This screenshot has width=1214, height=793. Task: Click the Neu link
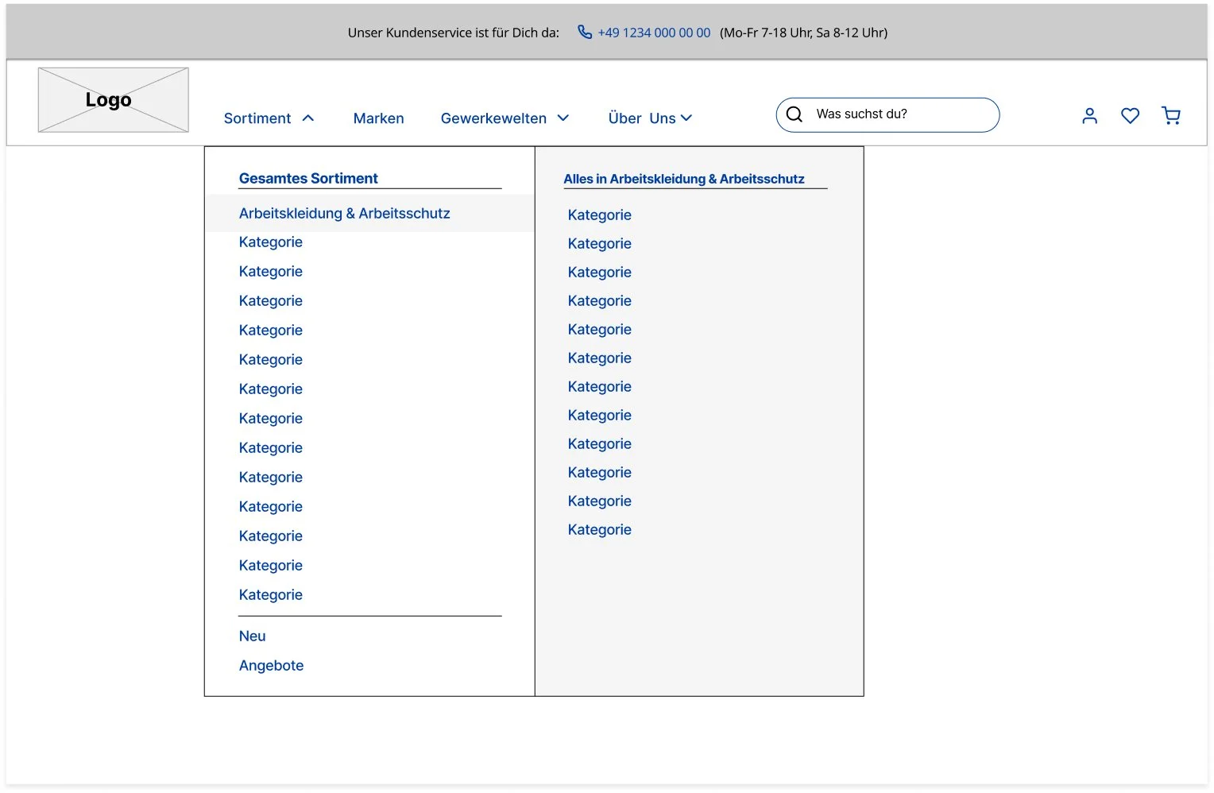tap(253, 636)
